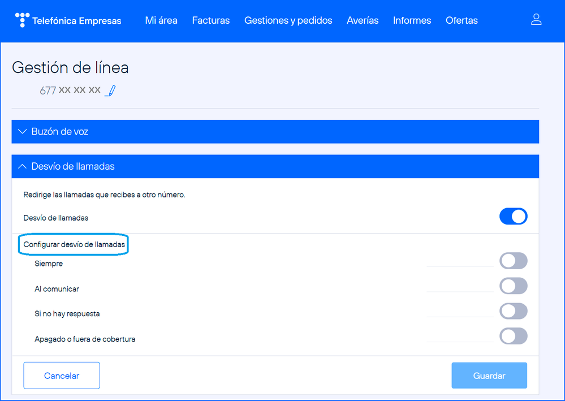
Task: Open the user profile icon
Action: tap(536, 20)
